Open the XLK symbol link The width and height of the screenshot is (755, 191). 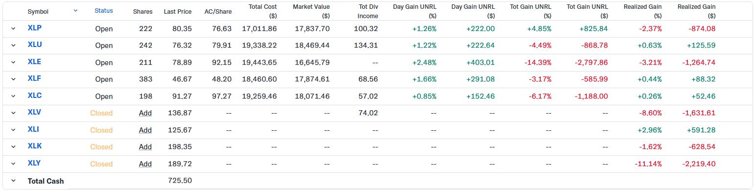pyautogui.click(x=34, y=146)
